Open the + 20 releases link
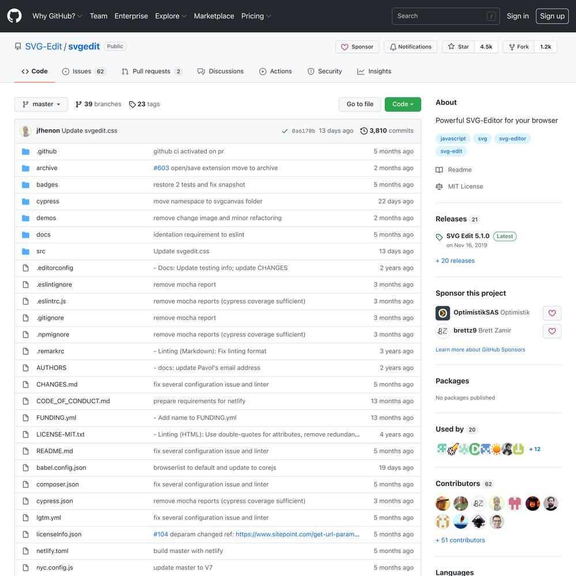The height and width of the screenshot is (576, 576). pyautogui.click(x=455, y=260)
